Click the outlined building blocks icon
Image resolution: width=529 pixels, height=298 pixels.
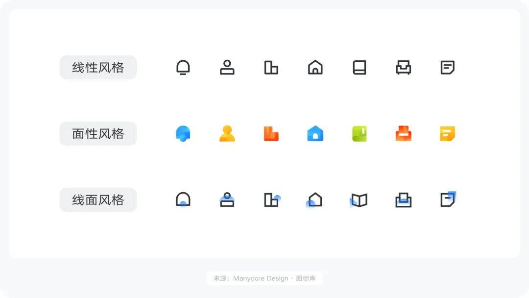[x=271, y=68]
